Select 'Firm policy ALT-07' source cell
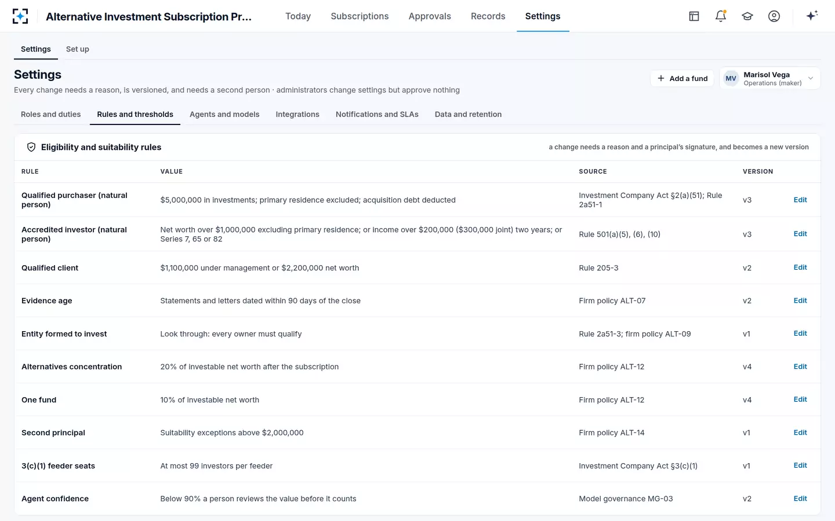The width and height of the screenshot is (835, 521). (612, 300)
